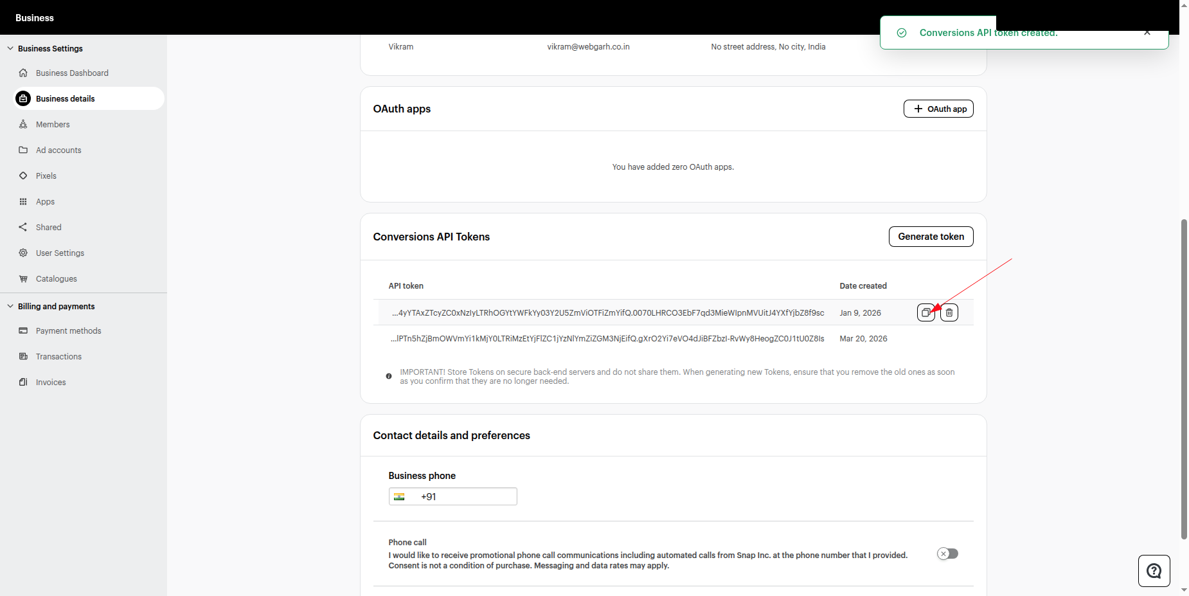
Task: Add a new OAuth app
Action: click(938, 109)
